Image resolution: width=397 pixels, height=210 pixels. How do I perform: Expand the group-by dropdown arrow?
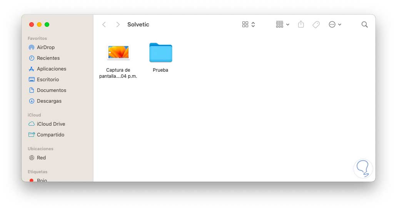coord(288,25)
